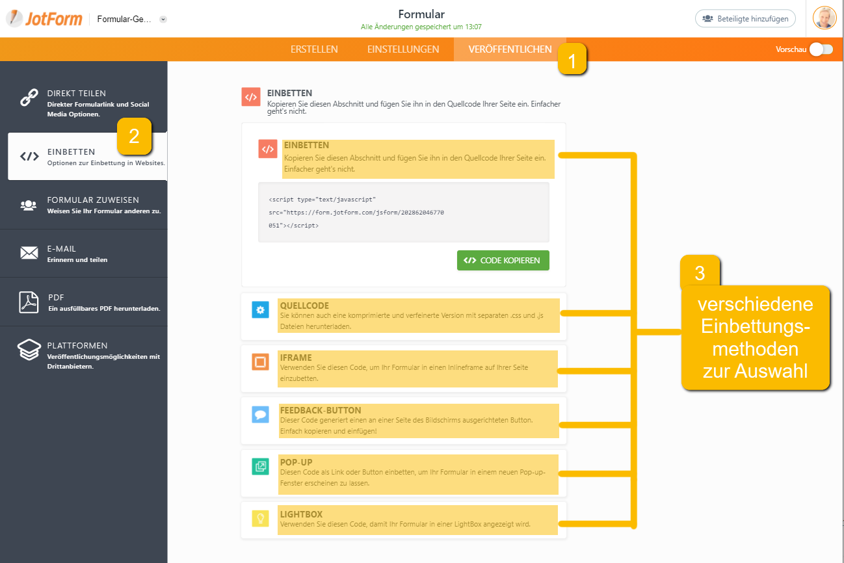Switch to the EINSTELLUNGEN tab
Viewport: 844px width, 563px height.
(403, 49)
